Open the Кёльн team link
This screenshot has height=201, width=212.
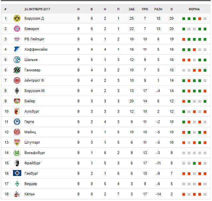[x=30, y=194]
